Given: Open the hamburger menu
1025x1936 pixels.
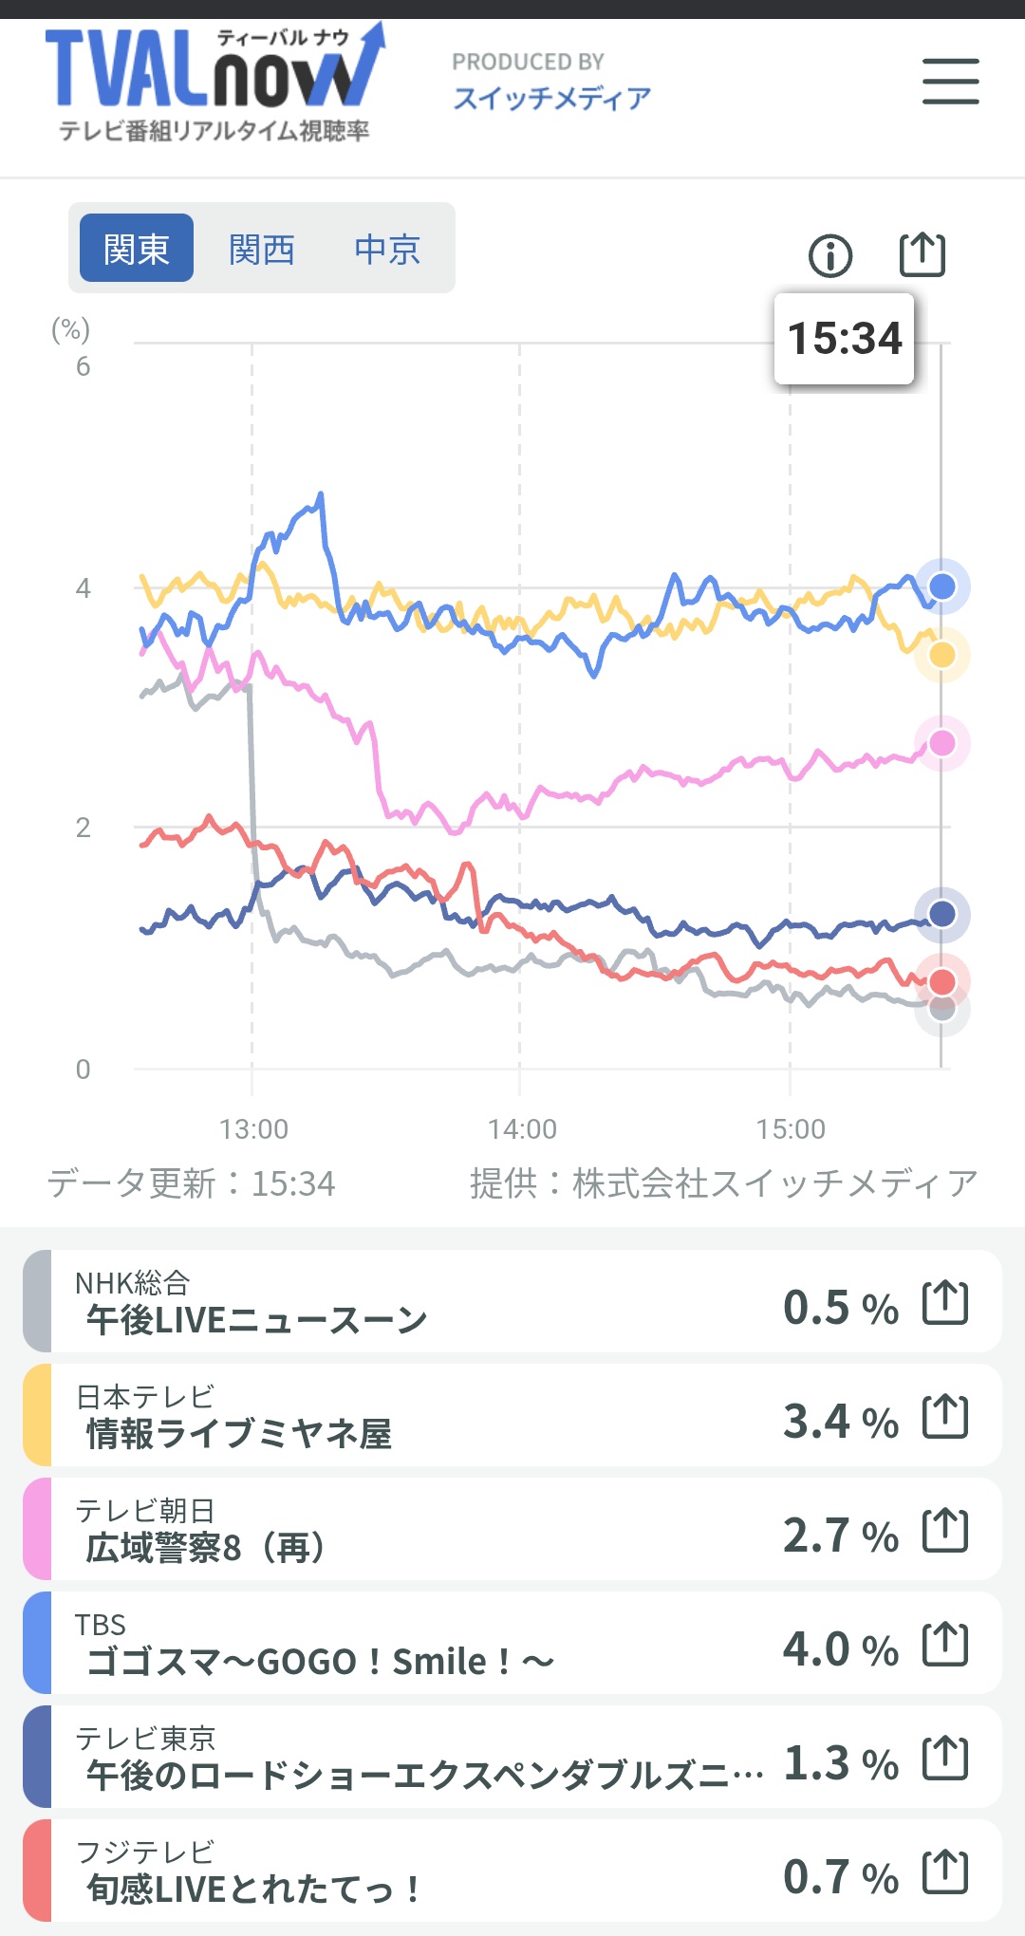Looking at the screenshot, I should 950,81.
